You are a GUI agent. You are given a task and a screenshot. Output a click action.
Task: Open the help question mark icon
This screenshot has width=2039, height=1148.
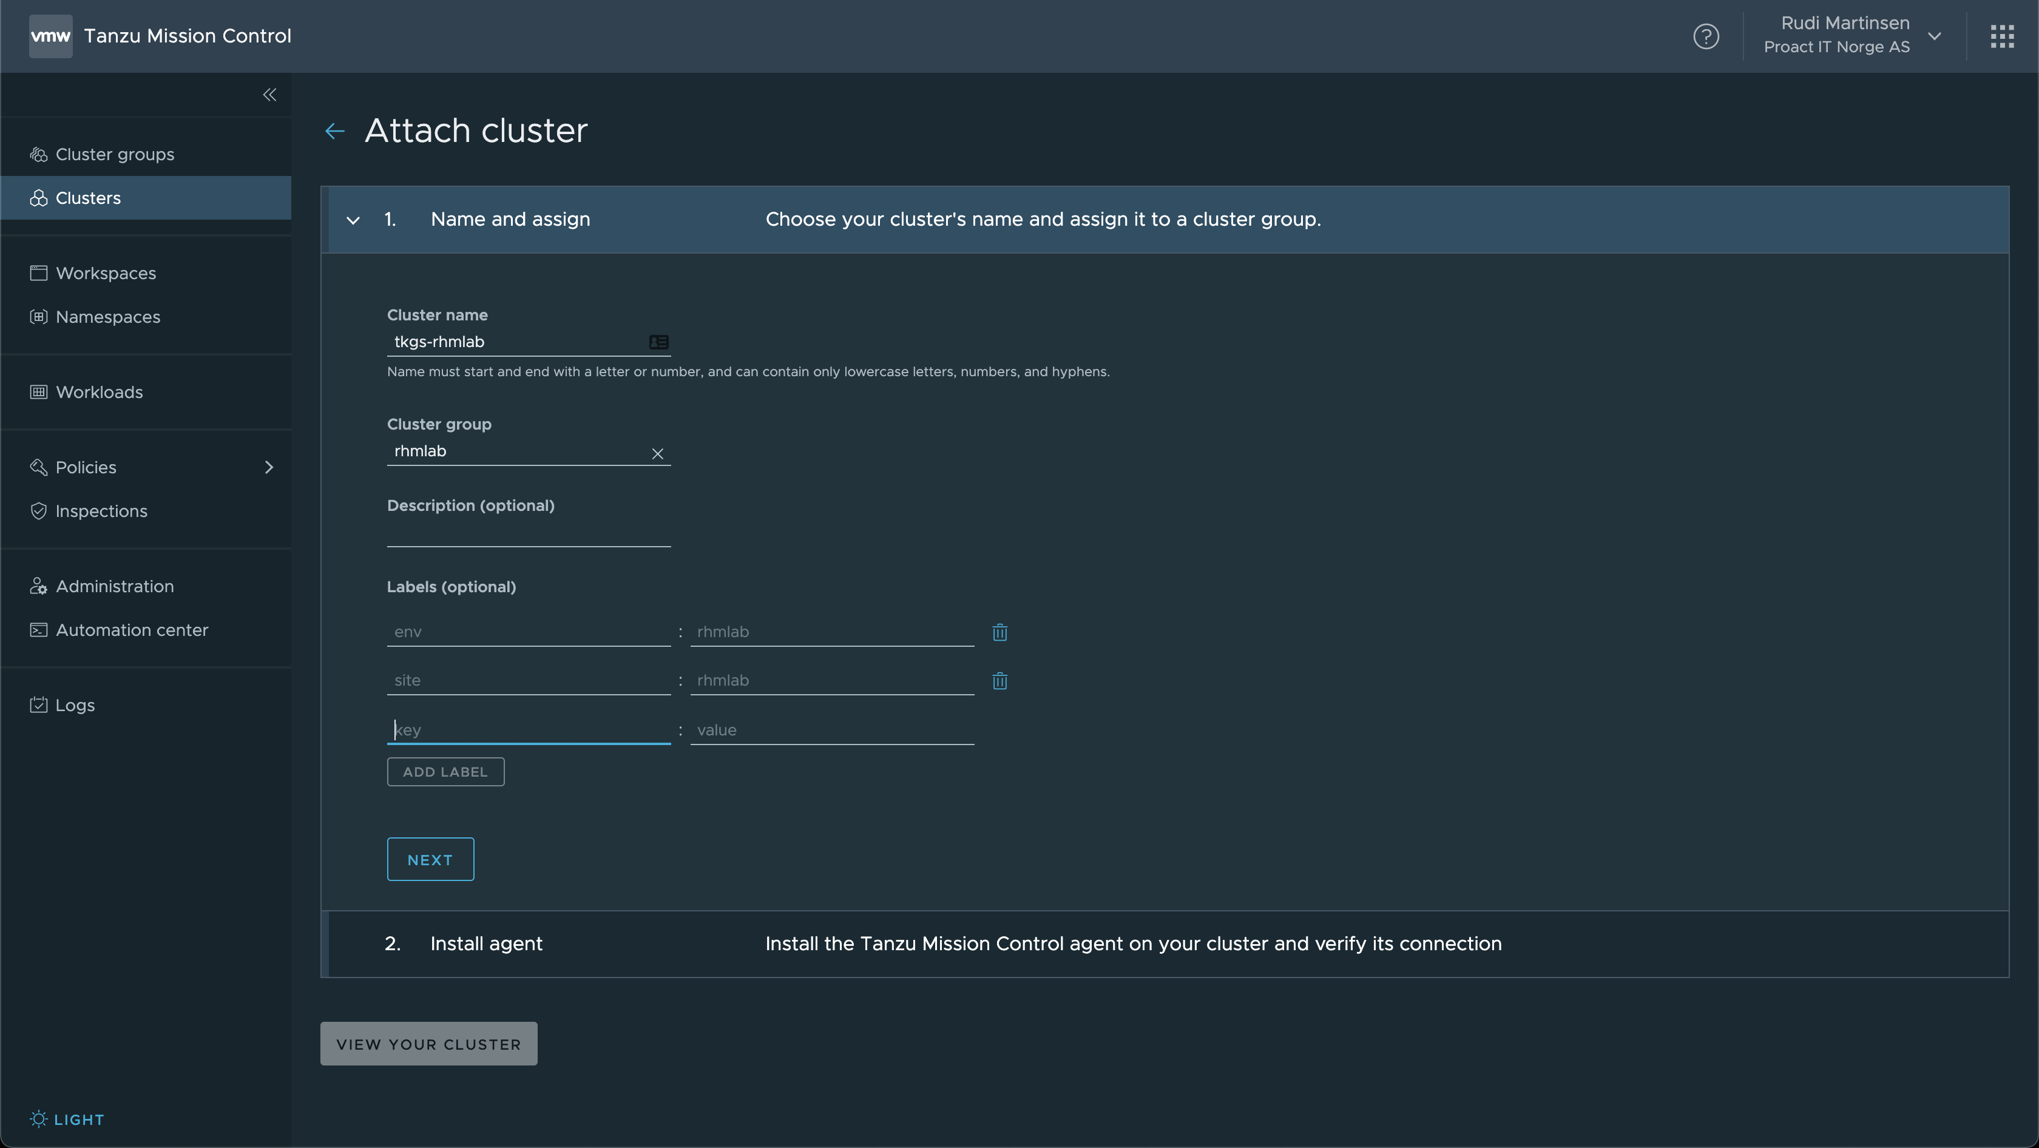[1706, 36]
